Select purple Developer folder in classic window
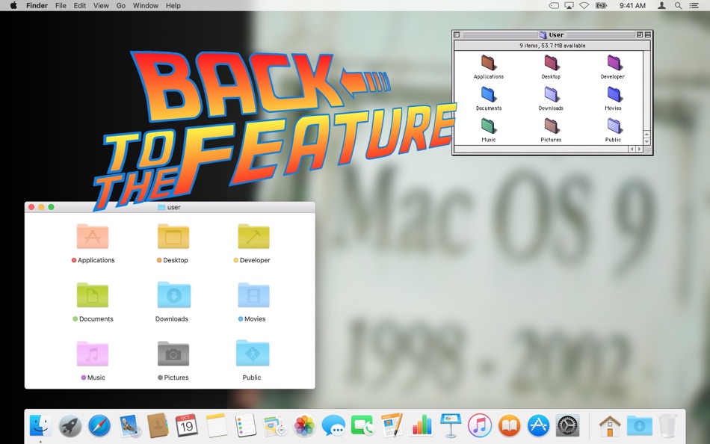Screen dimensions: 710x444 click(614, 63)
